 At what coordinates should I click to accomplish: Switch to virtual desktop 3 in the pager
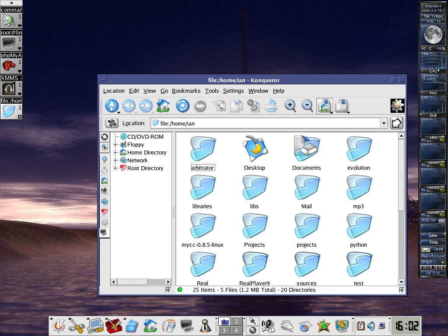[x=224, y=331]
